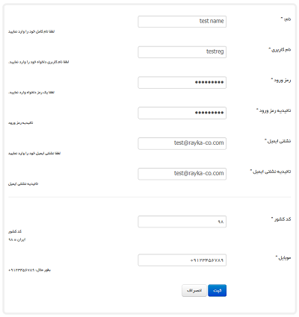Click the موبایل mobile label

click(283, 258)
